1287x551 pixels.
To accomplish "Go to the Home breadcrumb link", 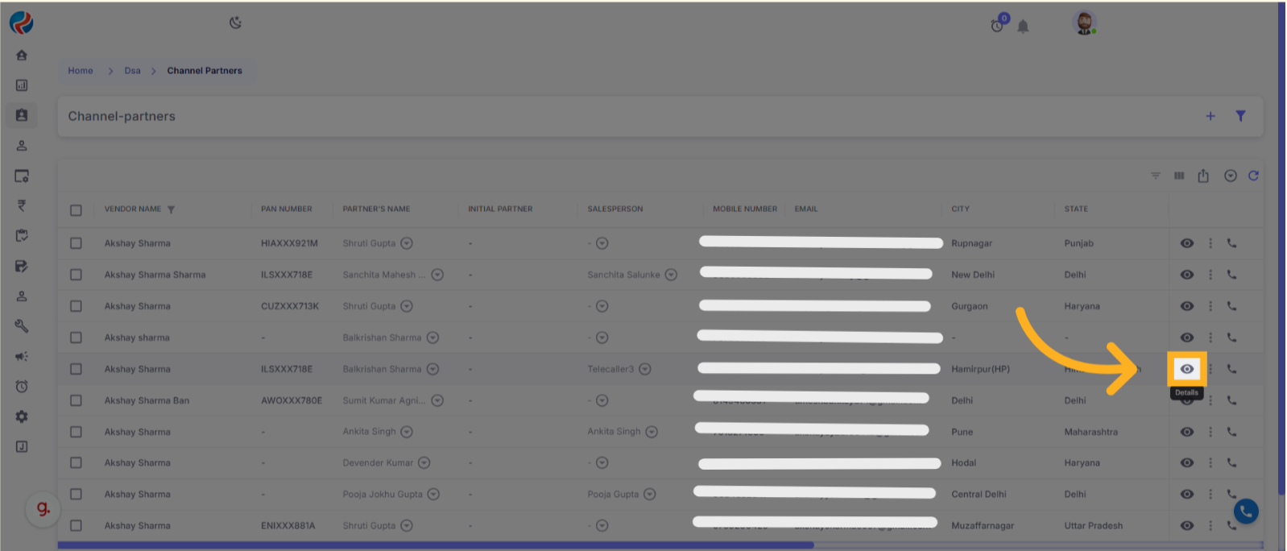I will click(x=80, y=71).
